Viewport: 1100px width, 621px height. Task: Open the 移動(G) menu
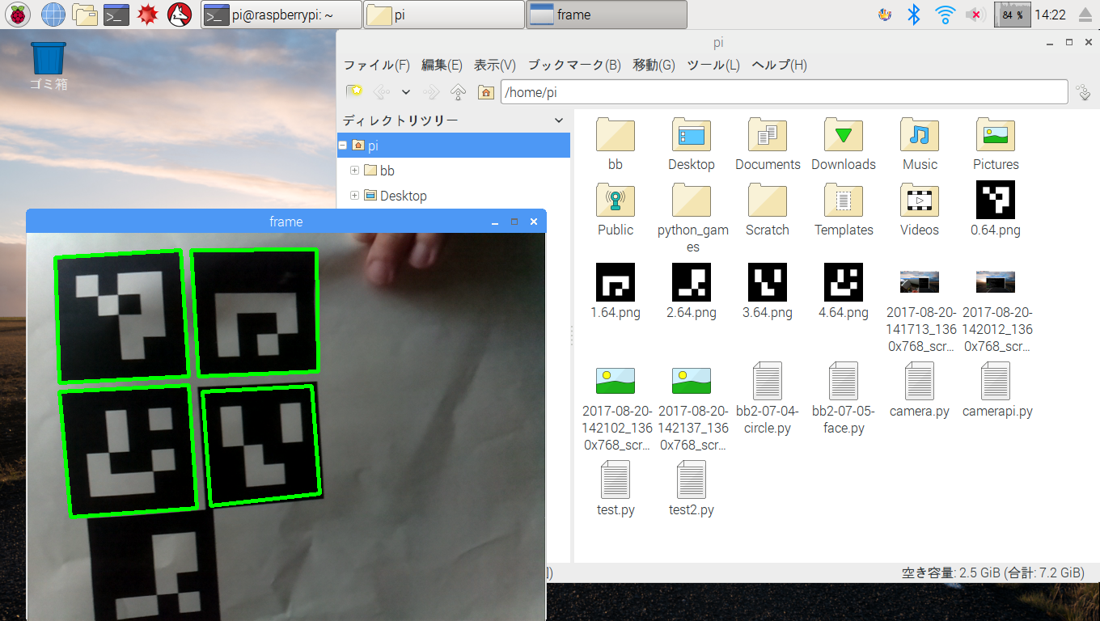point(654,65)
